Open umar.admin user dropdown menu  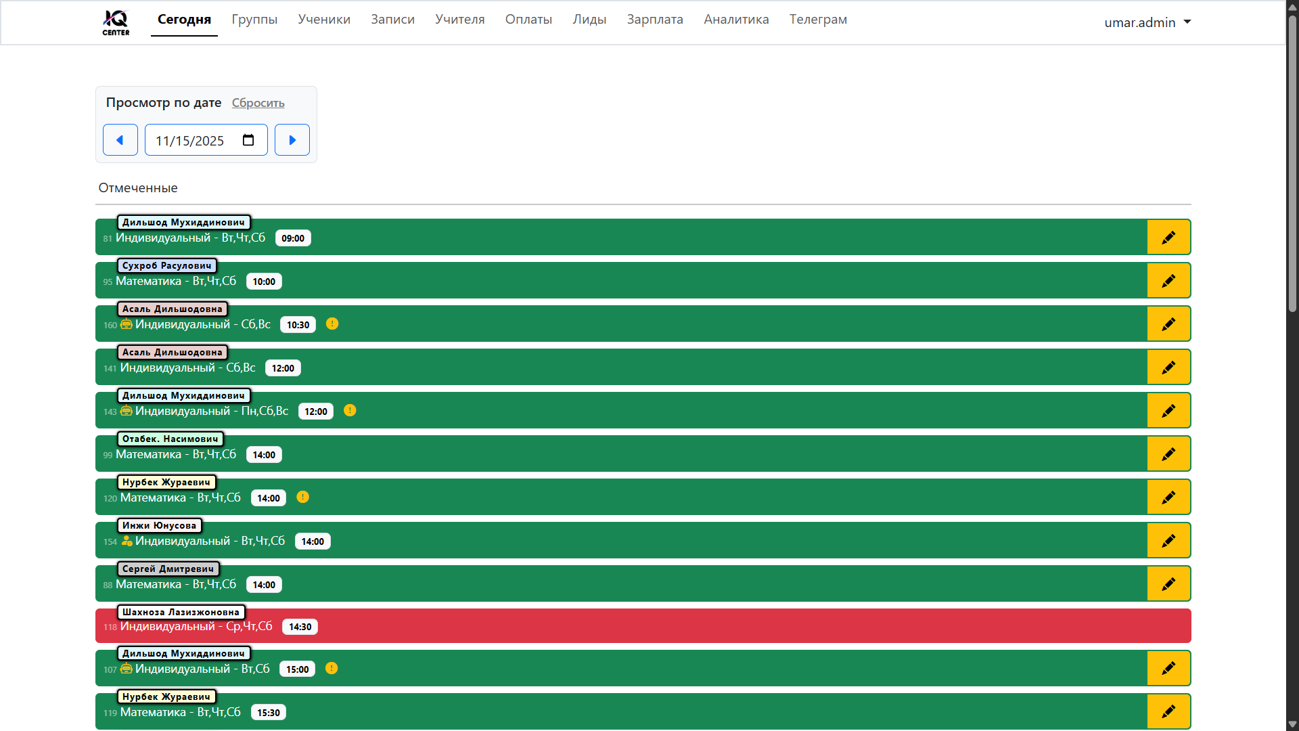coord(1147,22)
